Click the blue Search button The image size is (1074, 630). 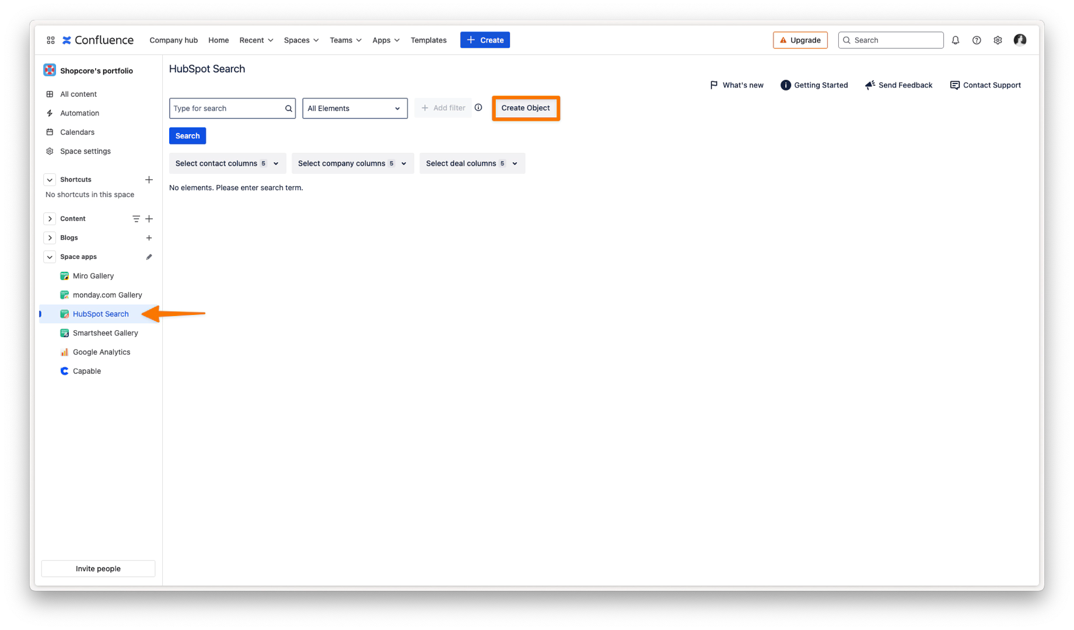(x=187, y=136)
